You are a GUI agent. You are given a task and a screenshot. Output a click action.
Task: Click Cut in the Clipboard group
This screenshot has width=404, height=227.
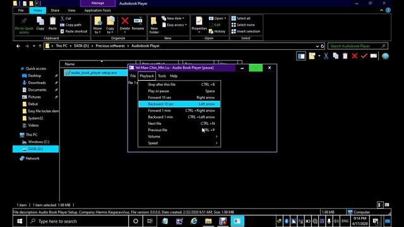(x=66, y=18)
